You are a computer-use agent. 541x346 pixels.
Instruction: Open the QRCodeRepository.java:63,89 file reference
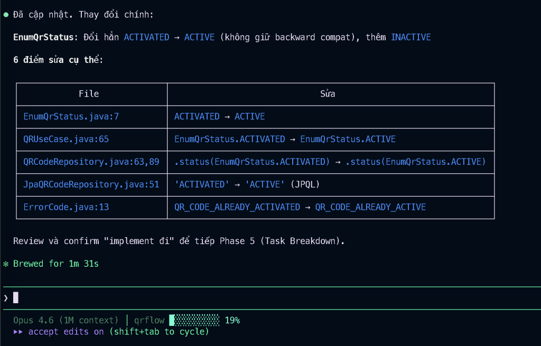point(91,162)
